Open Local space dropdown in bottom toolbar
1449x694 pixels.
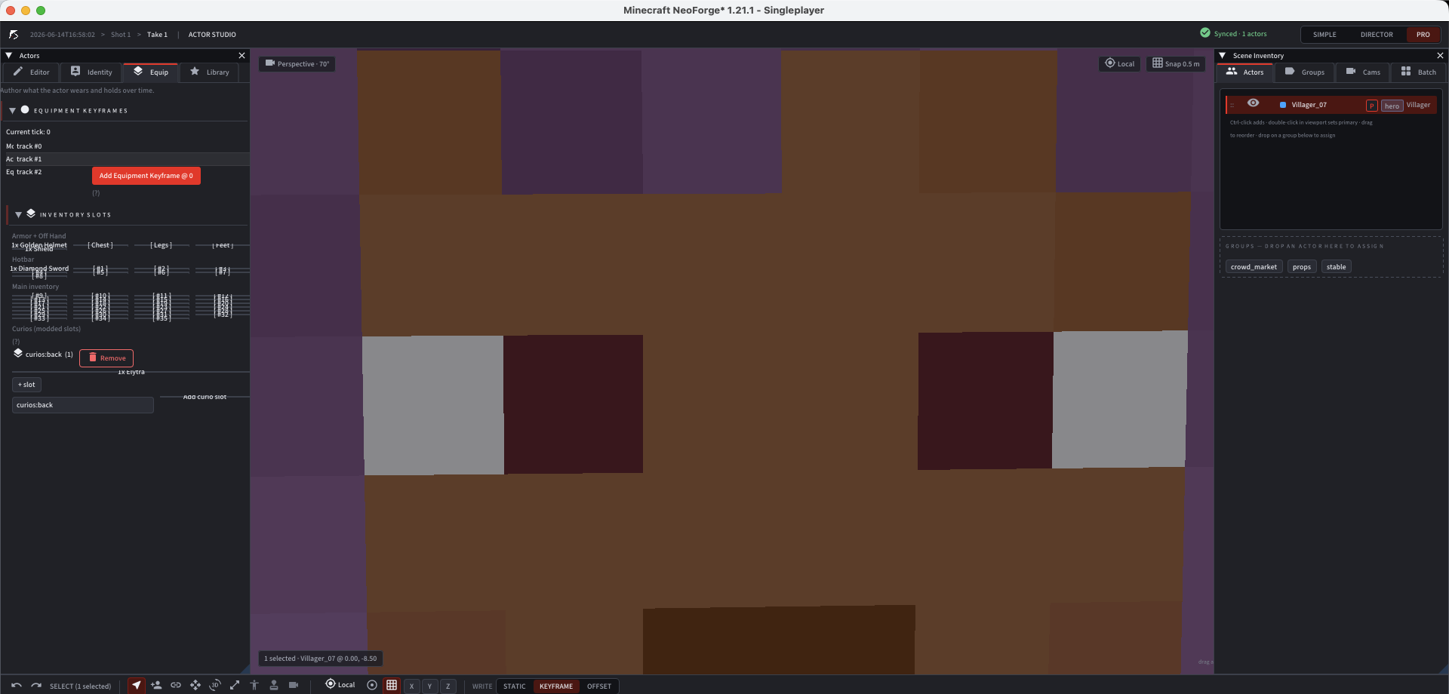[x=340, y=684]
